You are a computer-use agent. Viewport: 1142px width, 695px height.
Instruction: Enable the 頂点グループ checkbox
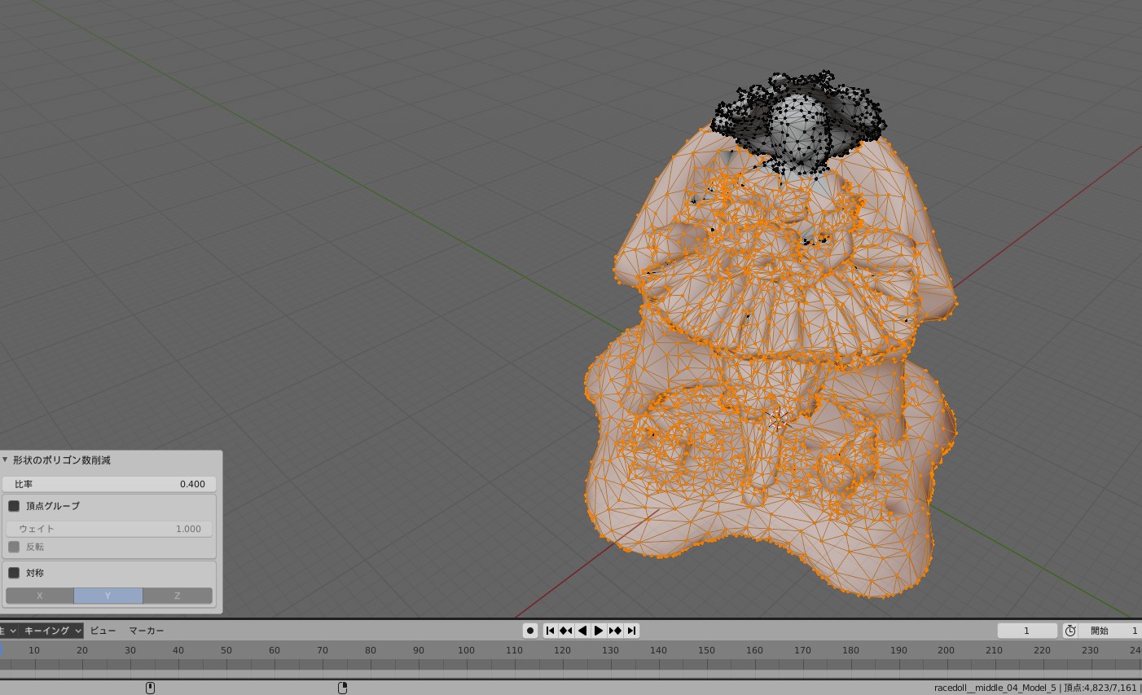click(14, 506)
